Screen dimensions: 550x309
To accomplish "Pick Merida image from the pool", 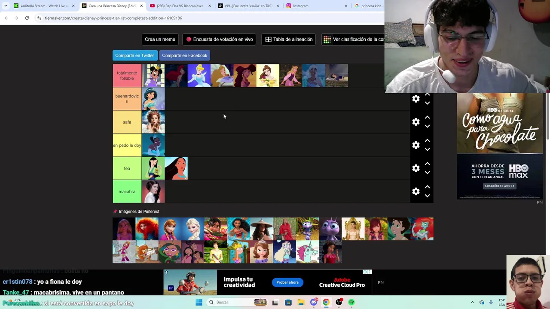I will (x=147, y=229).
